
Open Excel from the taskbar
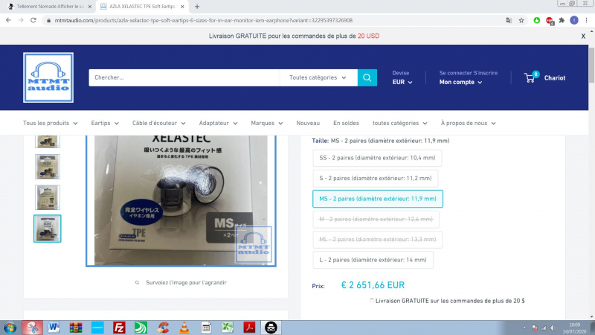coord(228,328)
